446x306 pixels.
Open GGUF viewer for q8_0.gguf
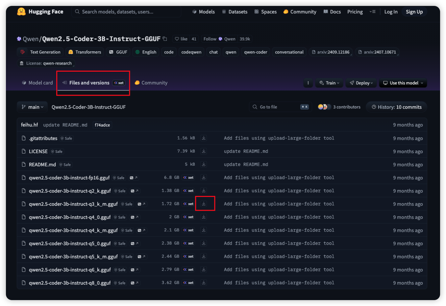[135, 283]
